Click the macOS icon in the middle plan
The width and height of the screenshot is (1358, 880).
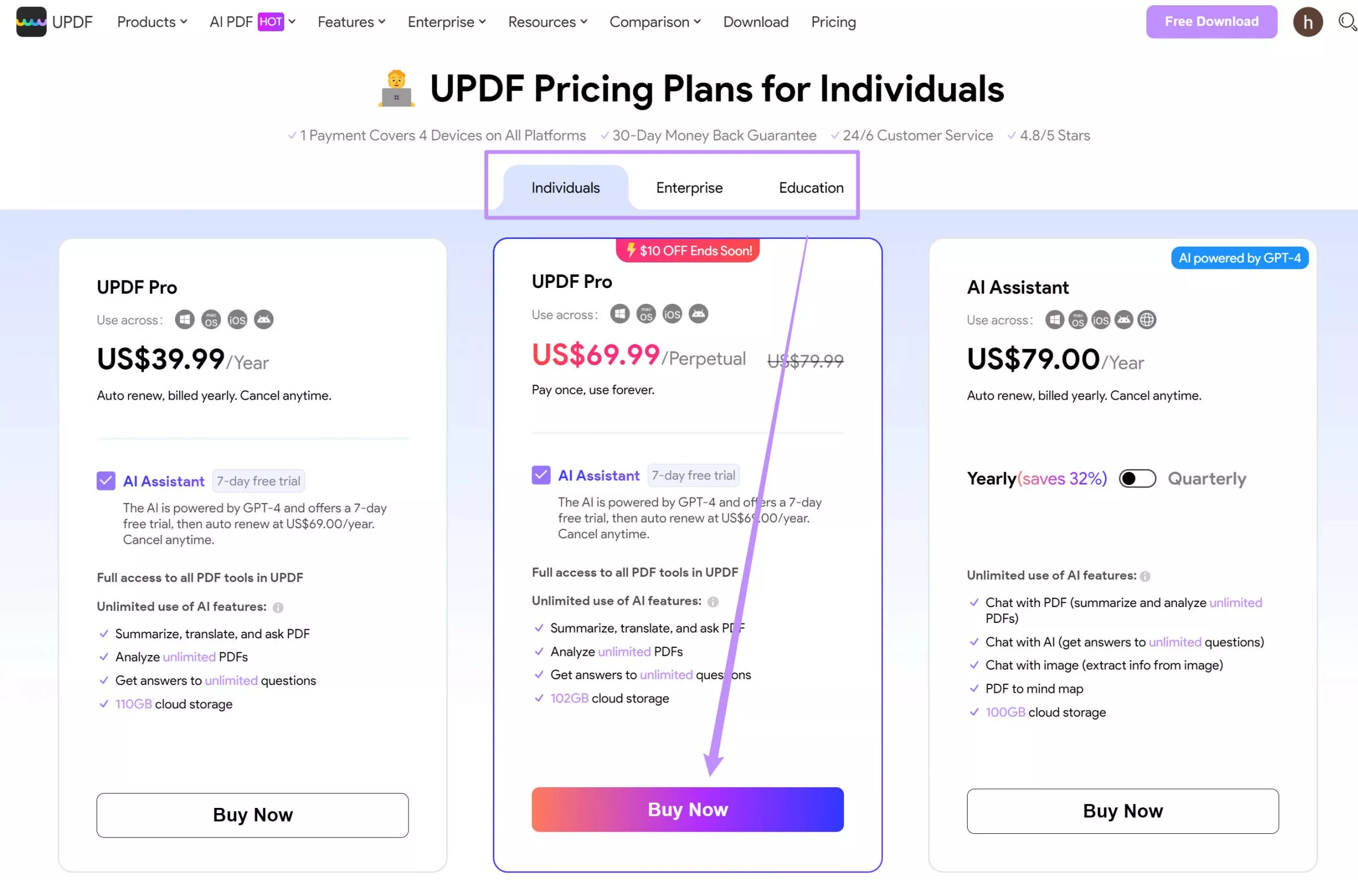646,314
